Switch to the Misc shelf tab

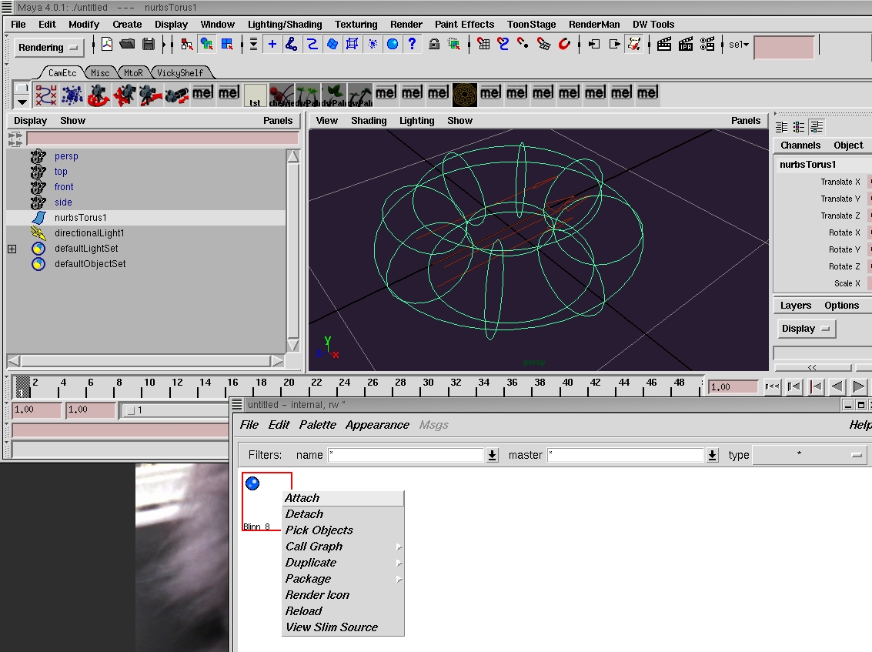click(x=100, y=73)
